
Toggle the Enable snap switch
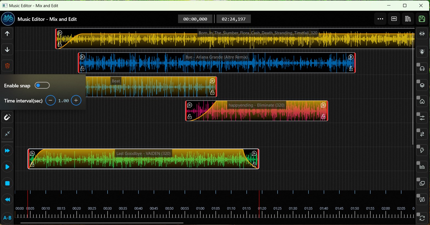(x=42, y=85)
